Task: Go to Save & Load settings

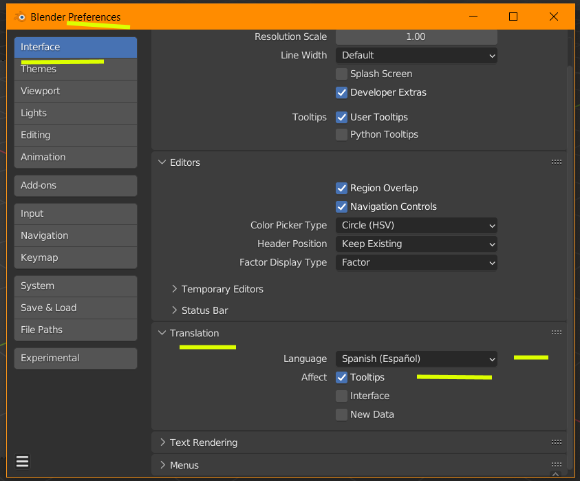Action: (75, 308)
